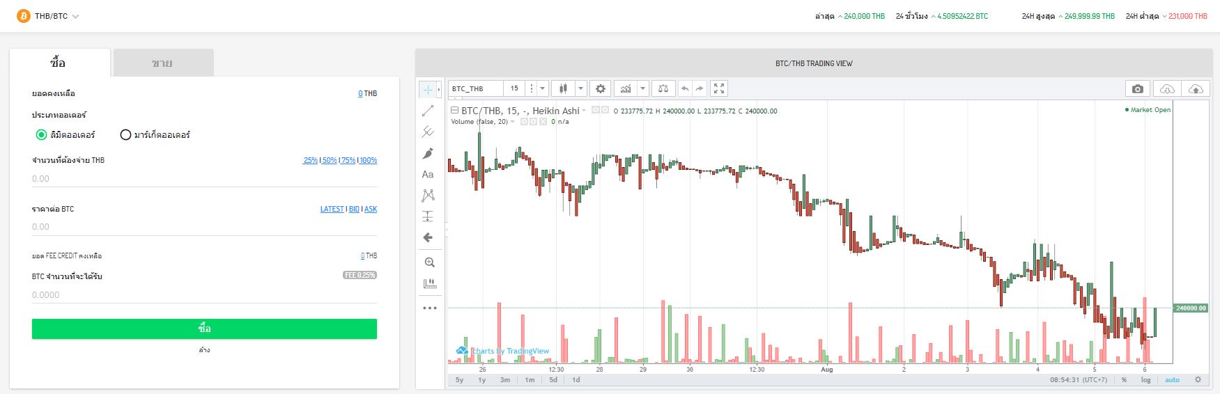
Task: Open chart properties gear icon
Action: pyautogui.click(x=600, y=89)
